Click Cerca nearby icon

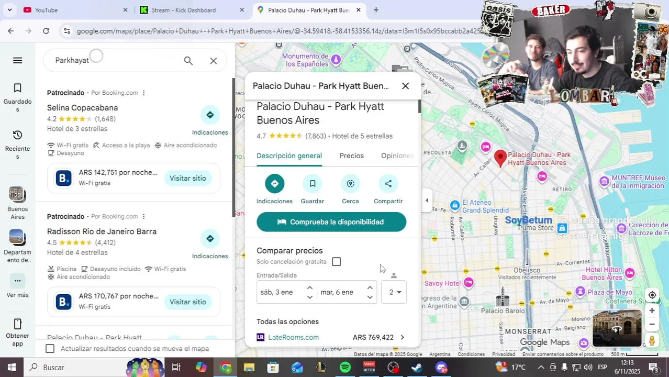click(350, 184)
